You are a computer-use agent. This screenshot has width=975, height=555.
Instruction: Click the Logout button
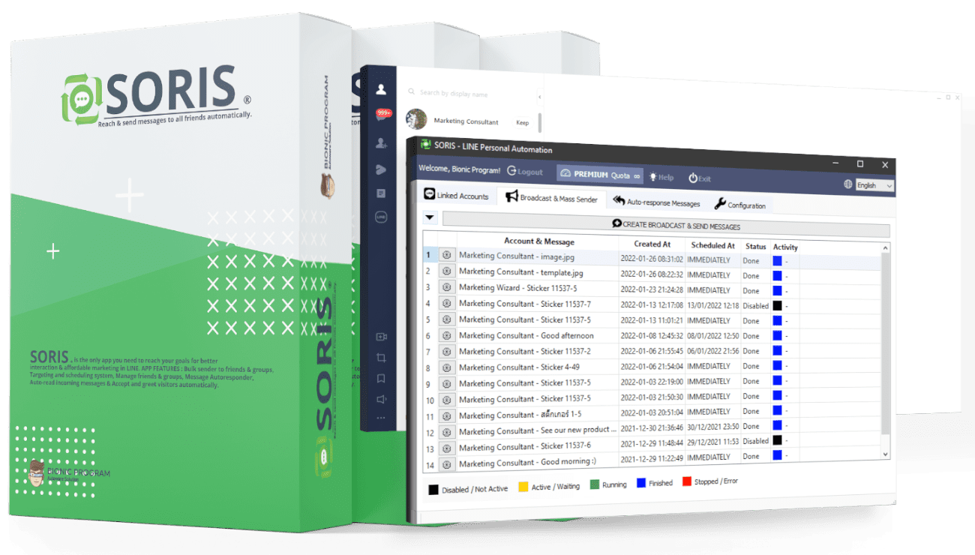(x=525, y=171)
